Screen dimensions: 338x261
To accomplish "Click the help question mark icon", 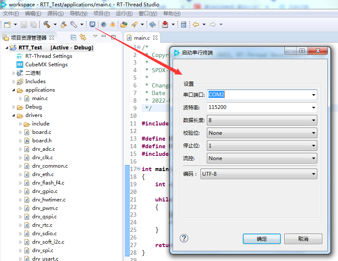I will point(184,238).
